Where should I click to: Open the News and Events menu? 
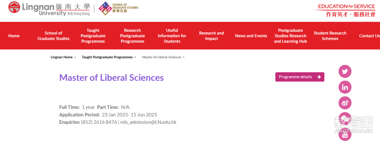[x=251, y=36]
